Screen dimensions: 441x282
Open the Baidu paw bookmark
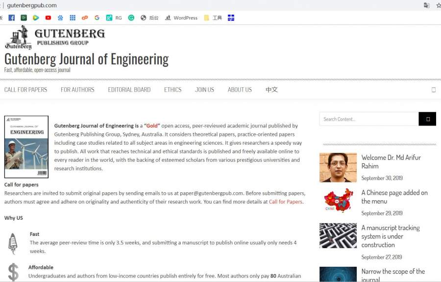click(60, 18)
